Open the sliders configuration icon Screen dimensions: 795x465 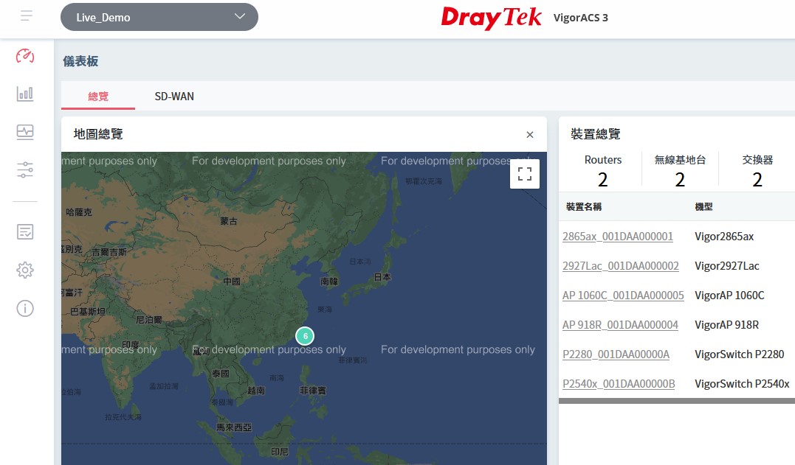25,170
